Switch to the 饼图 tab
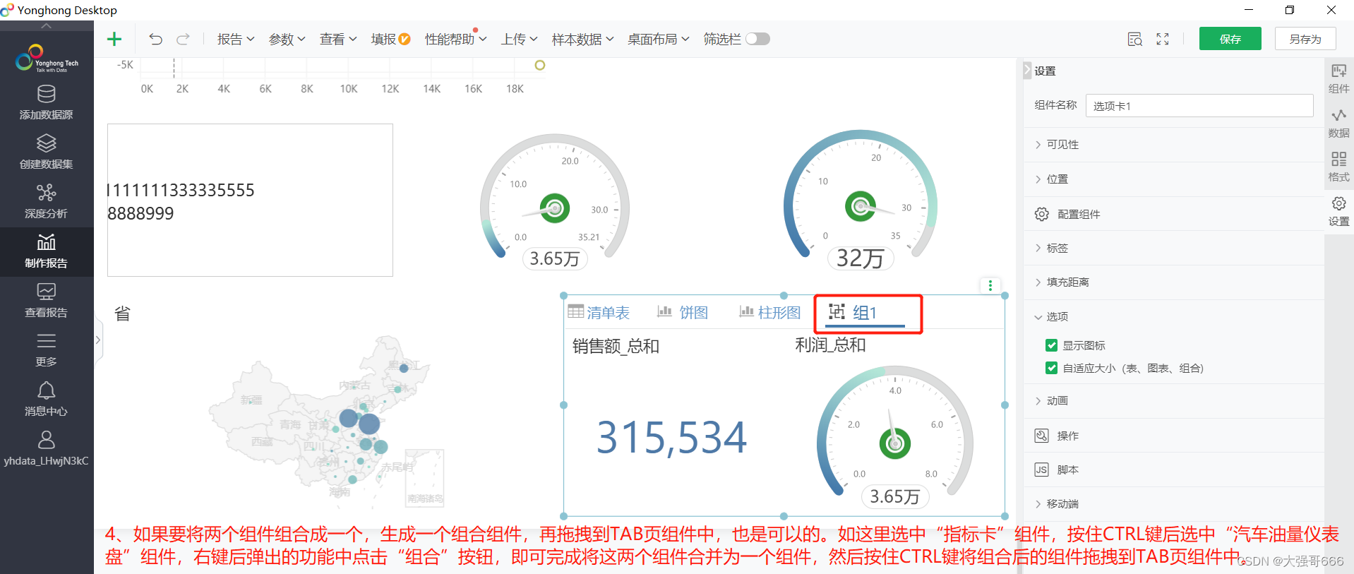This screenshot has width=1354, height=574. click(x=683, y=312)
